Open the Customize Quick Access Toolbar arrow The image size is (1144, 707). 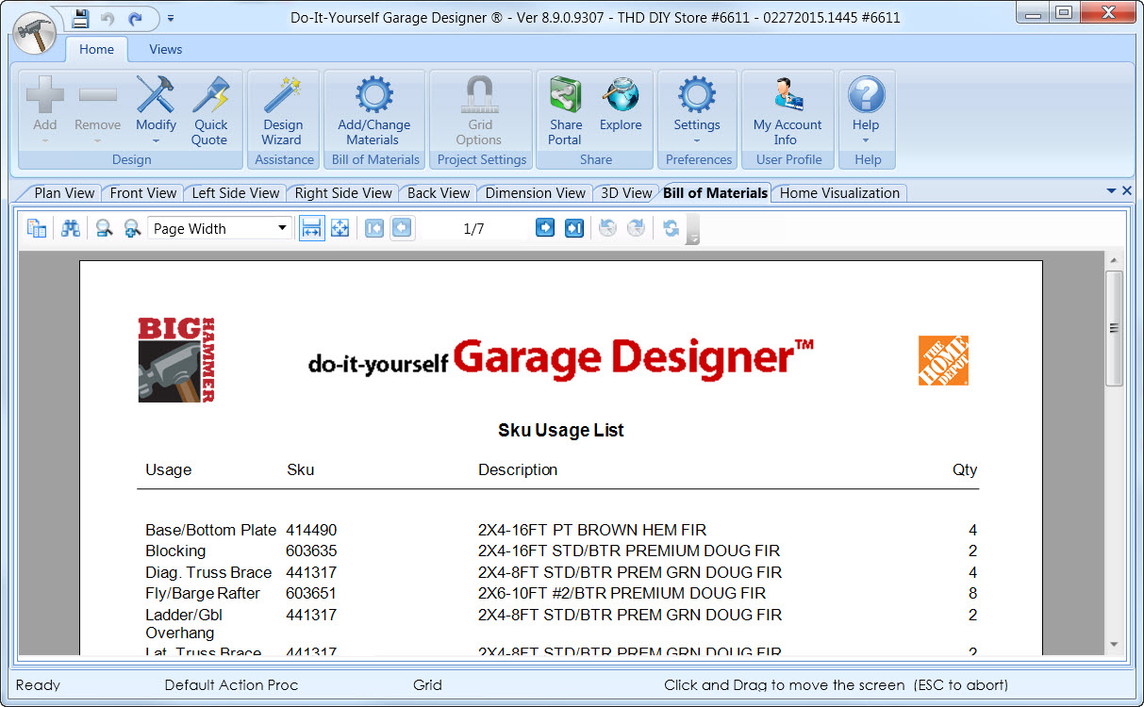(x=170, y=18)
